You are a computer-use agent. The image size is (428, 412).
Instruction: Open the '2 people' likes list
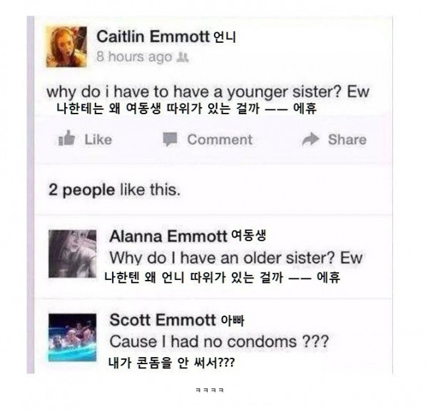[x=81, y=190]
